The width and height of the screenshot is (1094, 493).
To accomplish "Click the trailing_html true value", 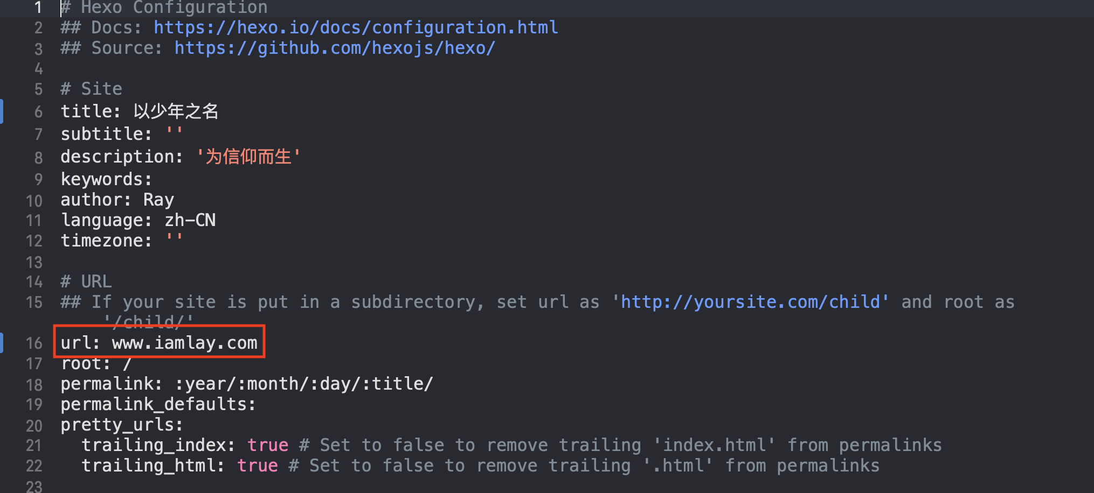I will pyautogui.click(x=258, y=466).
